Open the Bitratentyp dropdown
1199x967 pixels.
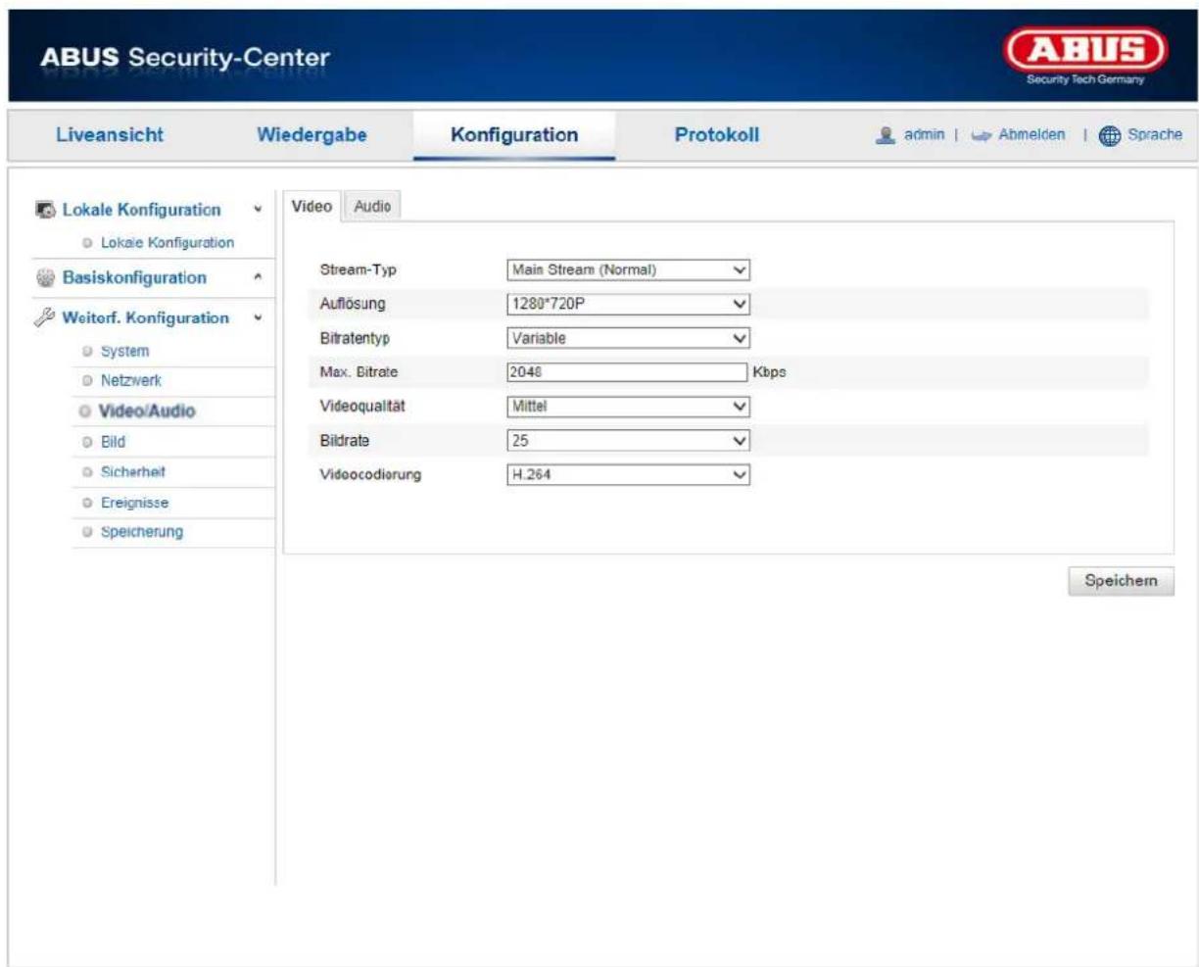pos(628,338)
